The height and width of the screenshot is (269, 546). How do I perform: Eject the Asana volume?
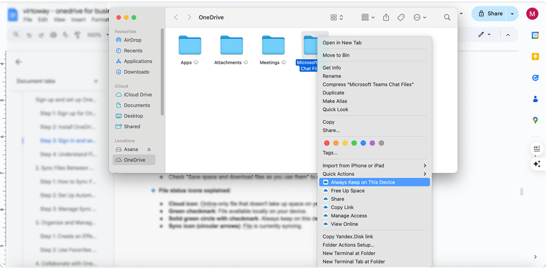coord(149,149)
